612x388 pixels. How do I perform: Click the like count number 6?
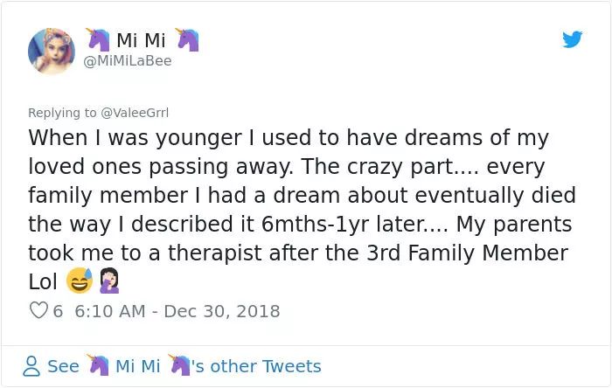58,311
